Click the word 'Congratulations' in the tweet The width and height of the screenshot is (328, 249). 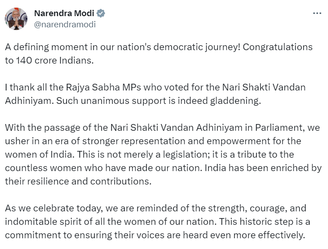click(x=278, y=47)
